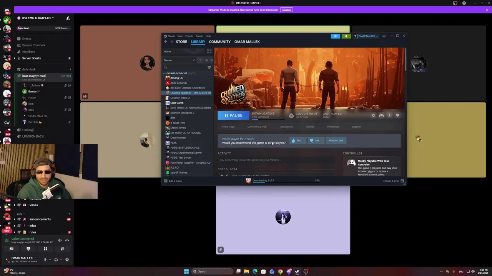Click Discord invite people icon
This screenshot has width=492, height=276.
(x=68, y=18)
